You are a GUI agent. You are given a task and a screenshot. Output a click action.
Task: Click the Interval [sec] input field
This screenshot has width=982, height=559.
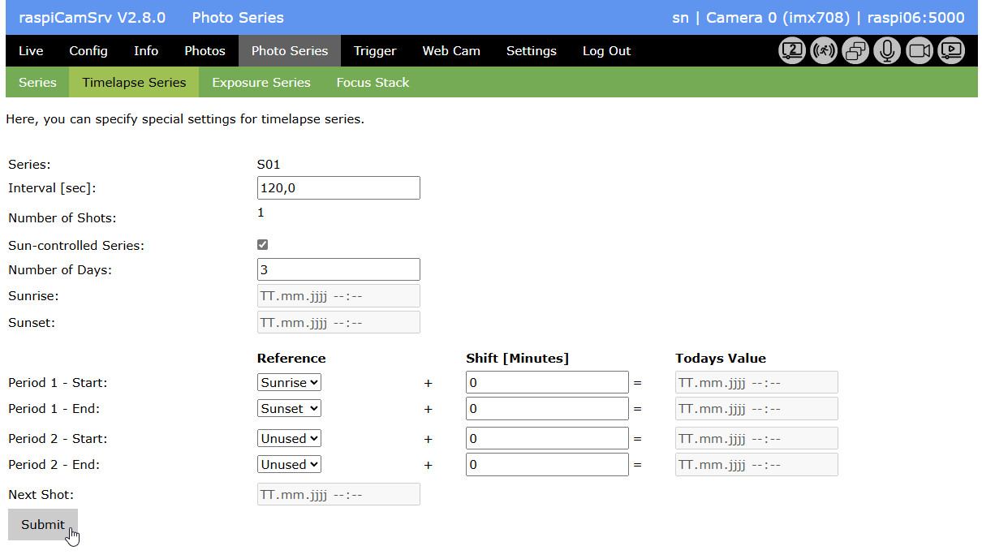338,188
